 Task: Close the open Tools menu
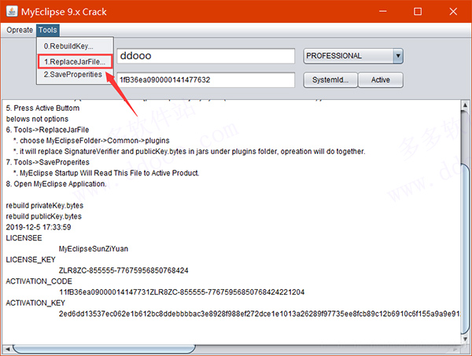(x=47, y=30)
